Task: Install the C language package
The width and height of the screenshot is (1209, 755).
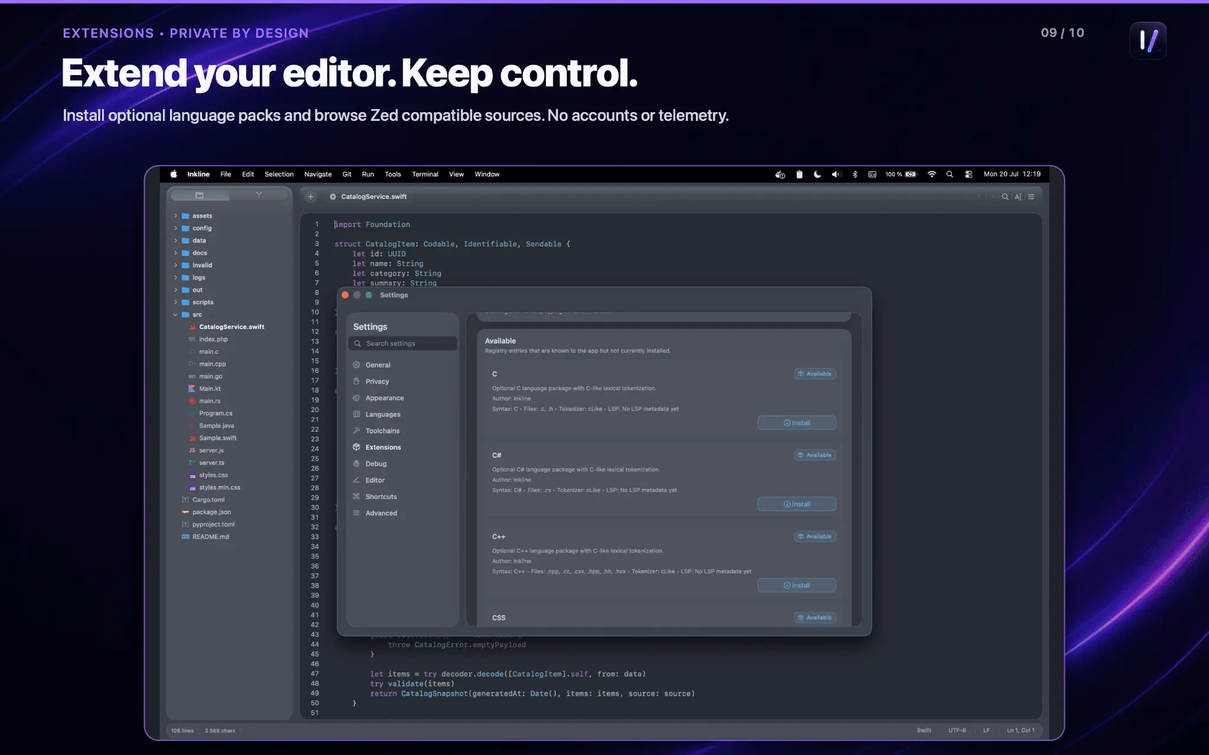Action: coord(796,423)
